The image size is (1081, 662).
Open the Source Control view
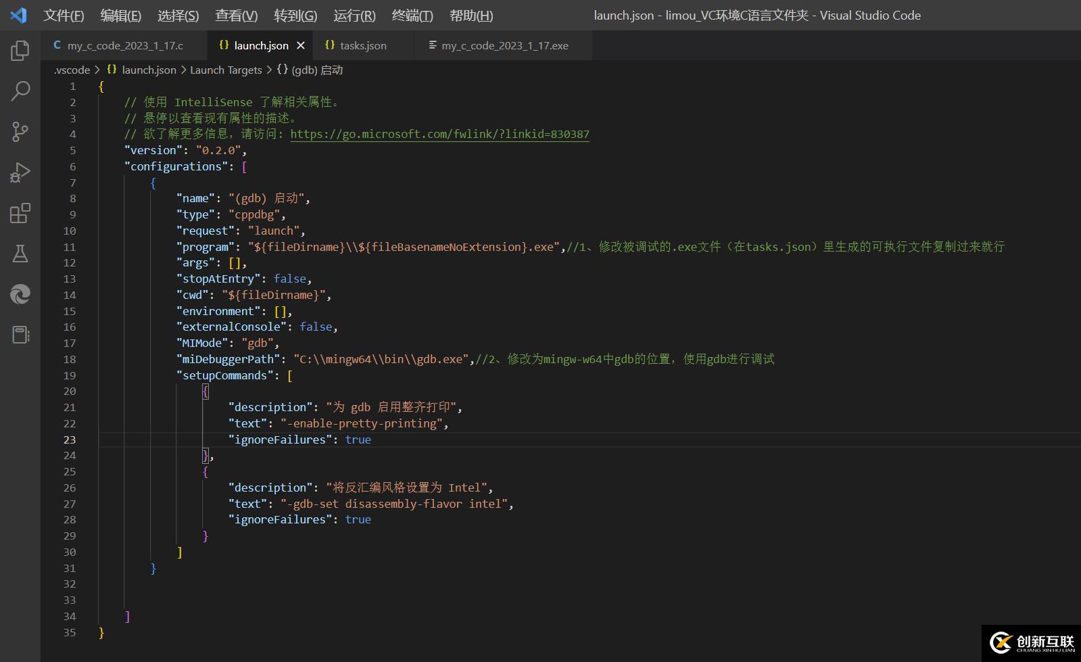(20, 131)
